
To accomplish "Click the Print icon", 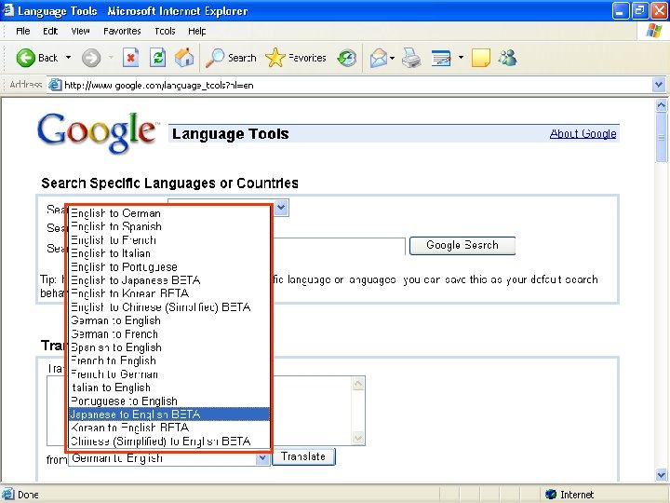I will tap(411, 58).
